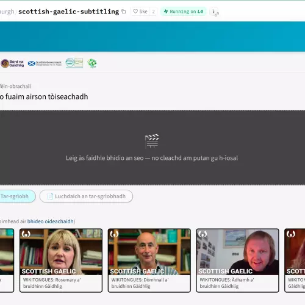This screenshot has width=305, height=305.
Task: Click Wikitongues logo on Dòmhnall thumbnail
Action: 114,234
